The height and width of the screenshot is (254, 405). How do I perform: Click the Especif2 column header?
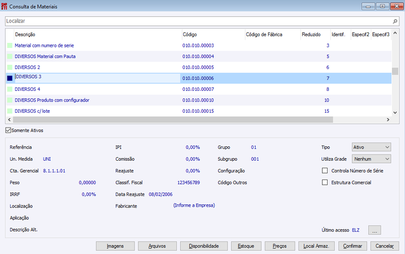point(361,35)
